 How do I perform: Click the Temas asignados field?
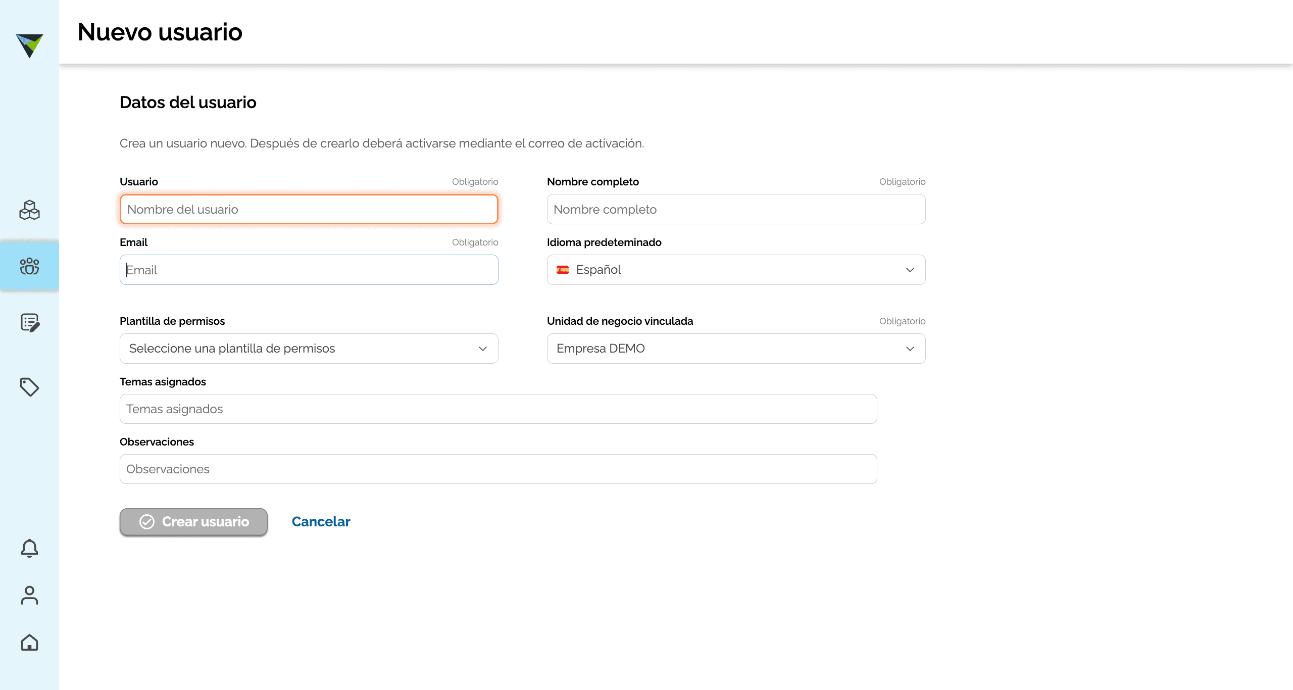[x=499, y=409]
